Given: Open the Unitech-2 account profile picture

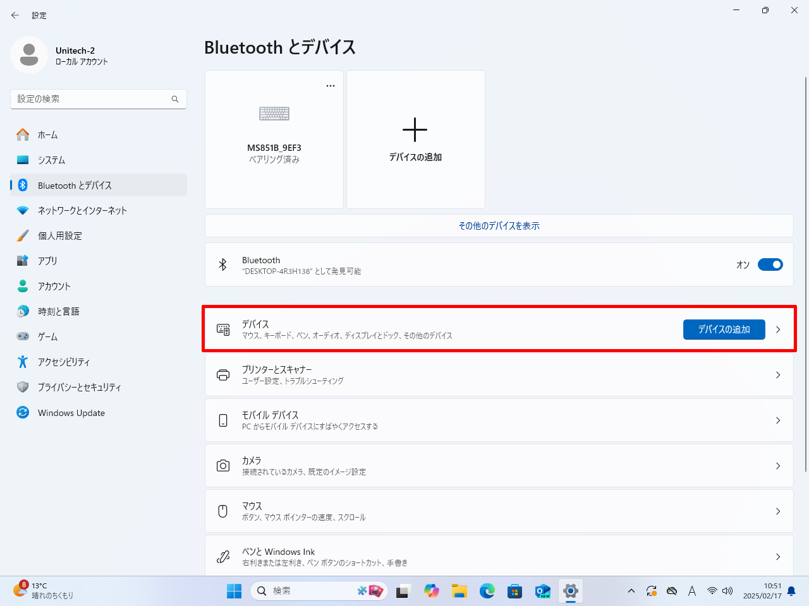Looking at the screenshot, I should 29,55.
